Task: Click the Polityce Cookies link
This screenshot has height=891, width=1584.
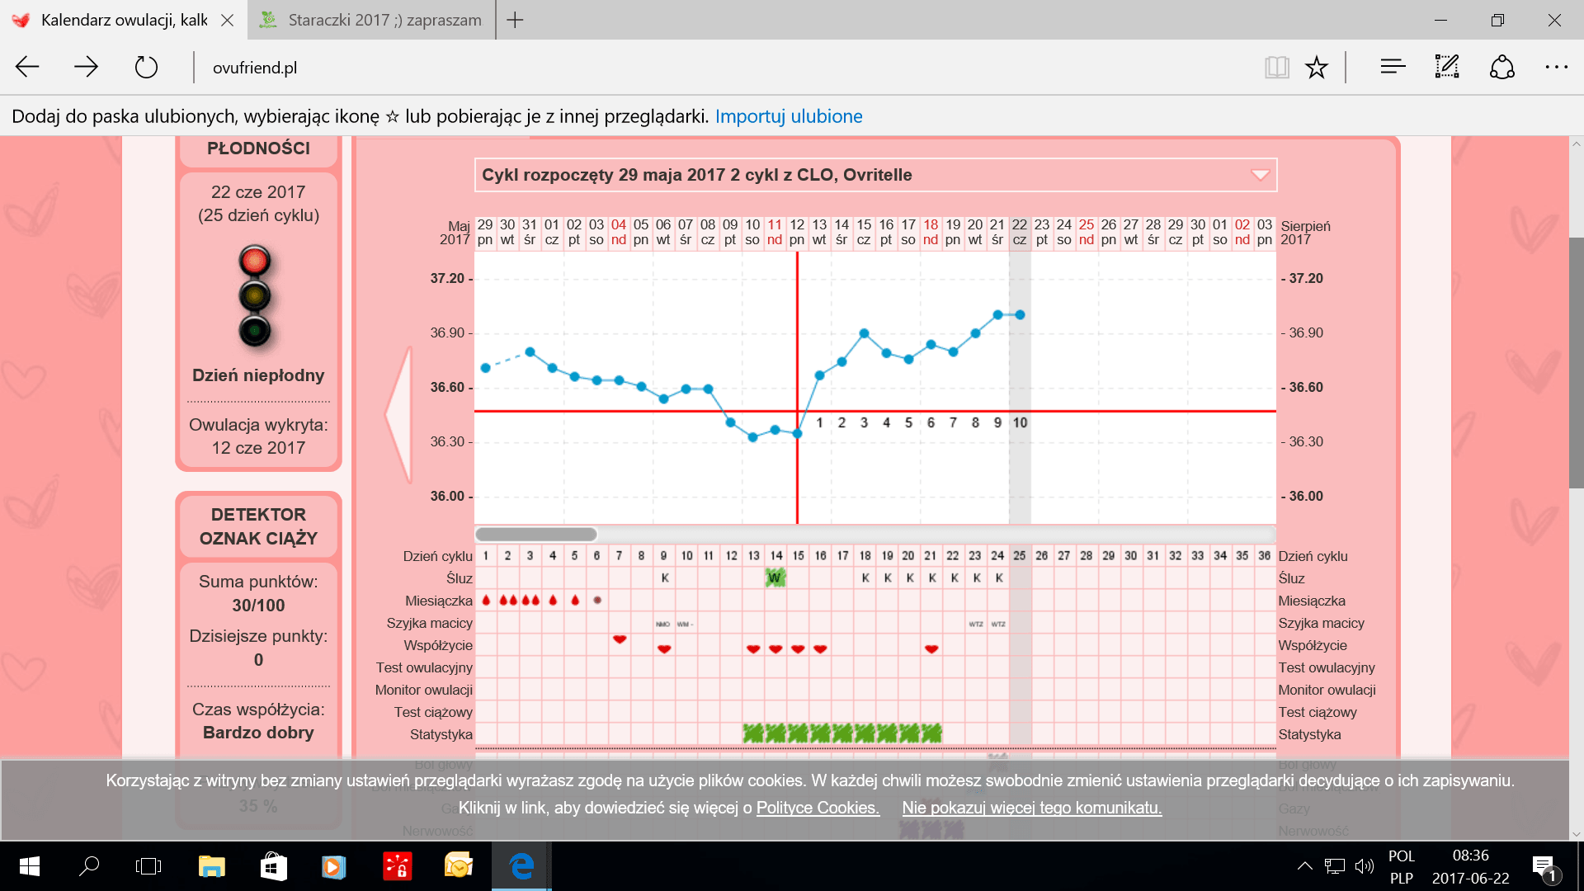Action: pos(817,808)
